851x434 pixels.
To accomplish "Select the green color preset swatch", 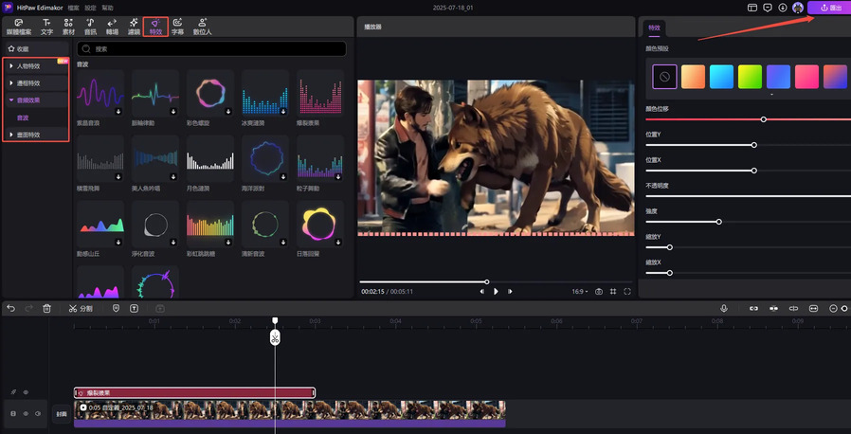I will click(750, 77).
